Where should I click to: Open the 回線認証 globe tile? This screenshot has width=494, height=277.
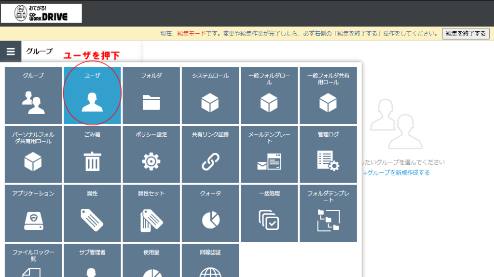coord(210,260)
